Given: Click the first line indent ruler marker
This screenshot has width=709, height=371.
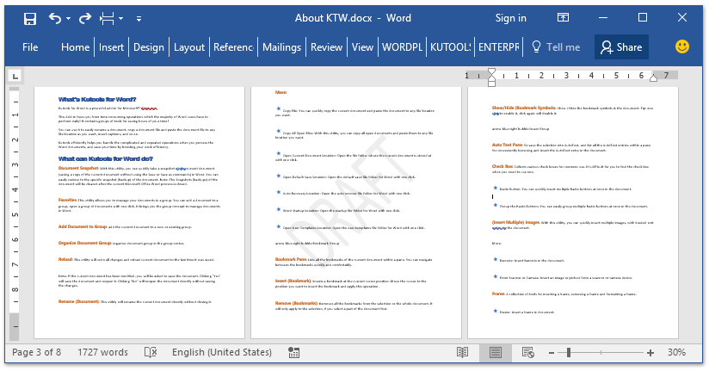Looking at the screenshot, I should point(491,71).
